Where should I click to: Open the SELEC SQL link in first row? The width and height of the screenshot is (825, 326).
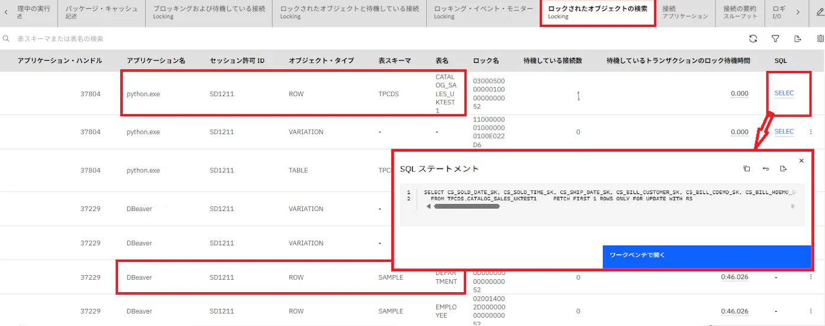[x=784, y=93]
